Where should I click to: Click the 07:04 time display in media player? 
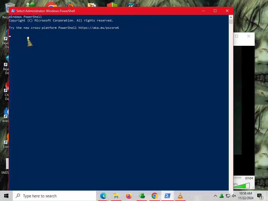coord(249,178)
